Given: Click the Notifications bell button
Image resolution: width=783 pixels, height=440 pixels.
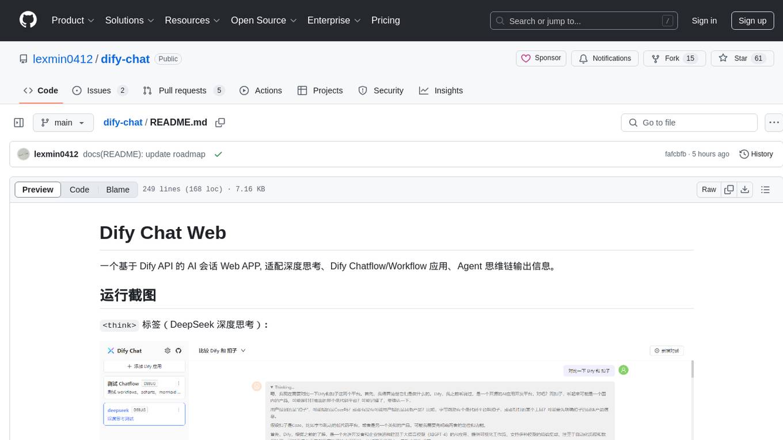Looking at the screenshot, I should tap(605, 59).
